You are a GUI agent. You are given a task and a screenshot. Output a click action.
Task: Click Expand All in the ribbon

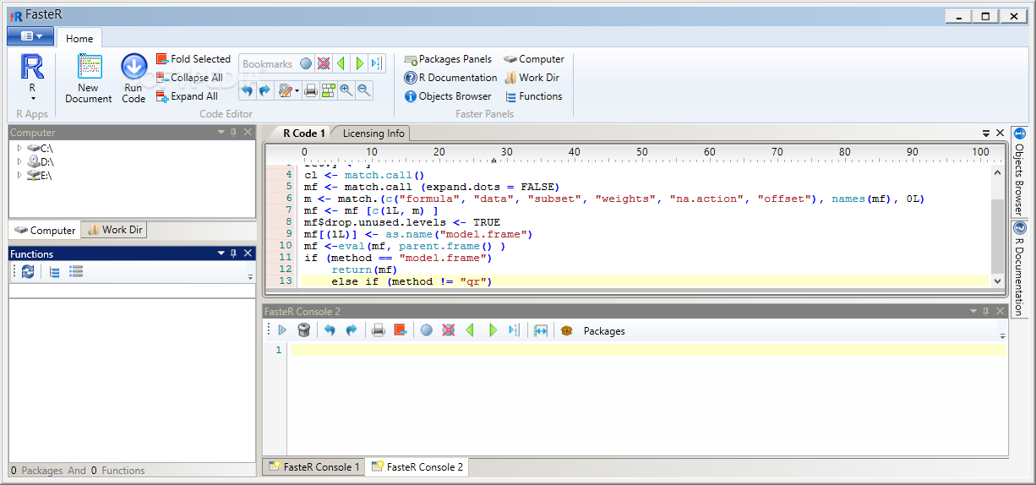click(187, 96)
